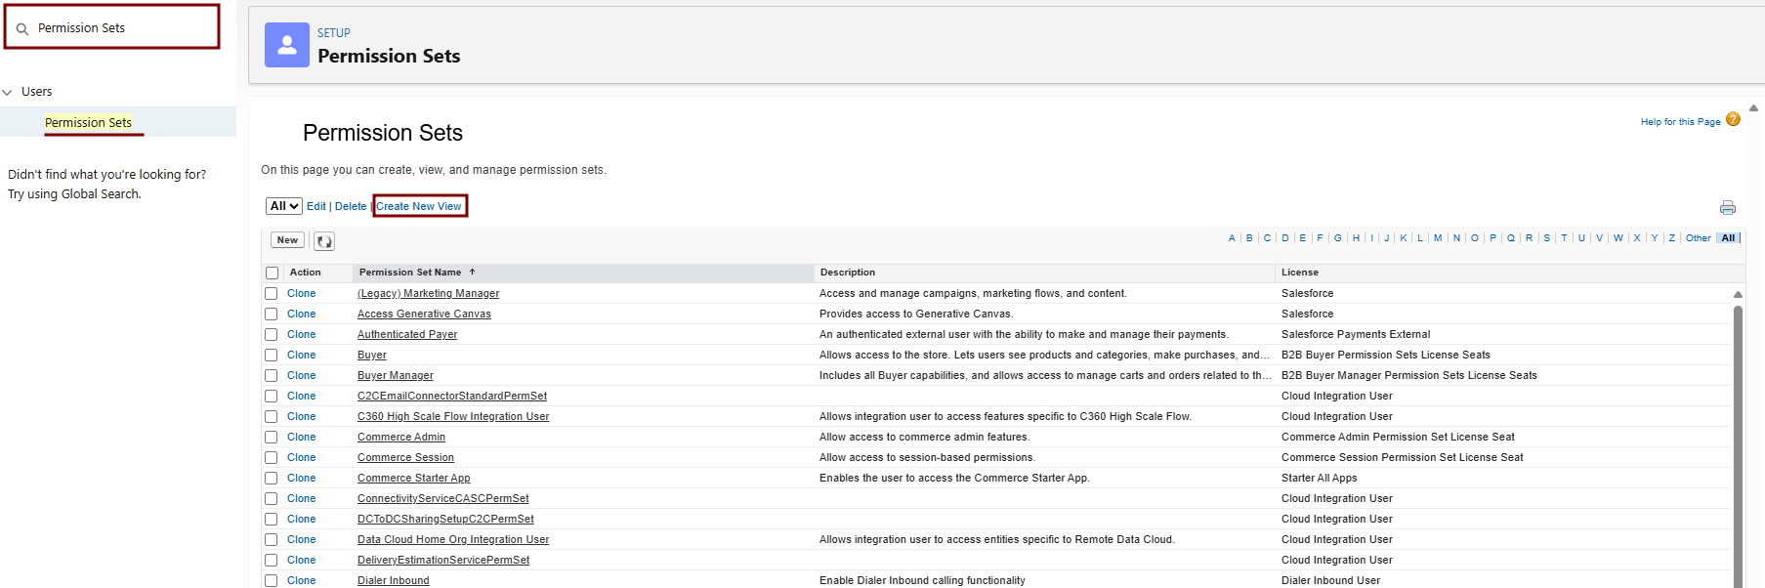This screenshot has height=588, width=1765.
Task: Click the search magnifier icon in Quick Find
Action: point(22,29)
